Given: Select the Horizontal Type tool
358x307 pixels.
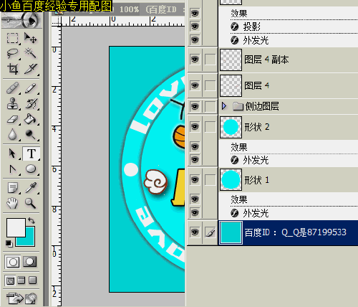Looking at the screenshot, I should (31, 153).
